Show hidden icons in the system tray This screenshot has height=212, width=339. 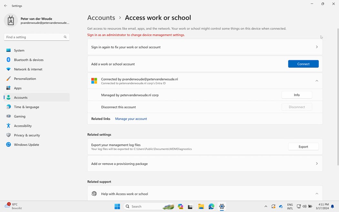pyautogui.click(x=266, y=206)
